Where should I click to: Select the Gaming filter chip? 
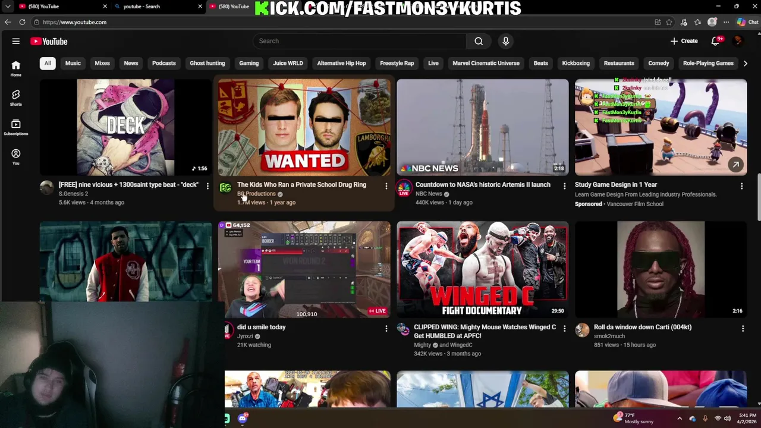pyautogui.click(x=249, y=63)
